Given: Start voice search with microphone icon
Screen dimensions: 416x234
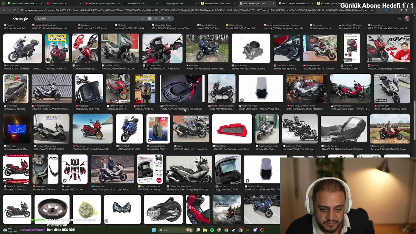Looking at the screenshot, I should 156,19.
